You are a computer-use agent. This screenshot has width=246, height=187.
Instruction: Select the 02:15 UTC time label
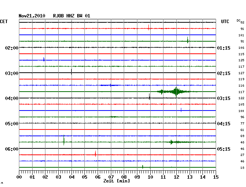(x=224, y=73)
